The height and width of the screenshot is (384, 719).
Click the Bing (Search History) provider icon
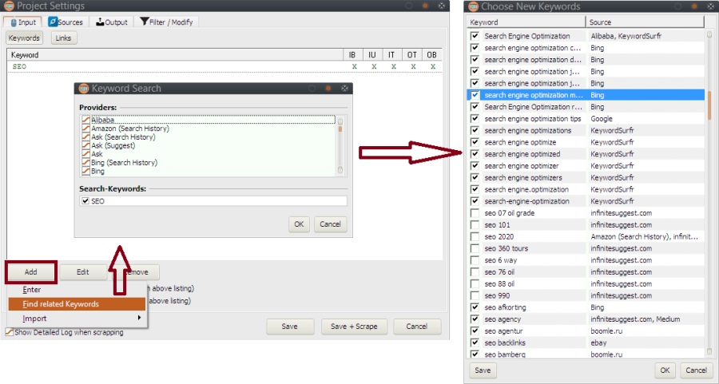[x=85, y=163]
